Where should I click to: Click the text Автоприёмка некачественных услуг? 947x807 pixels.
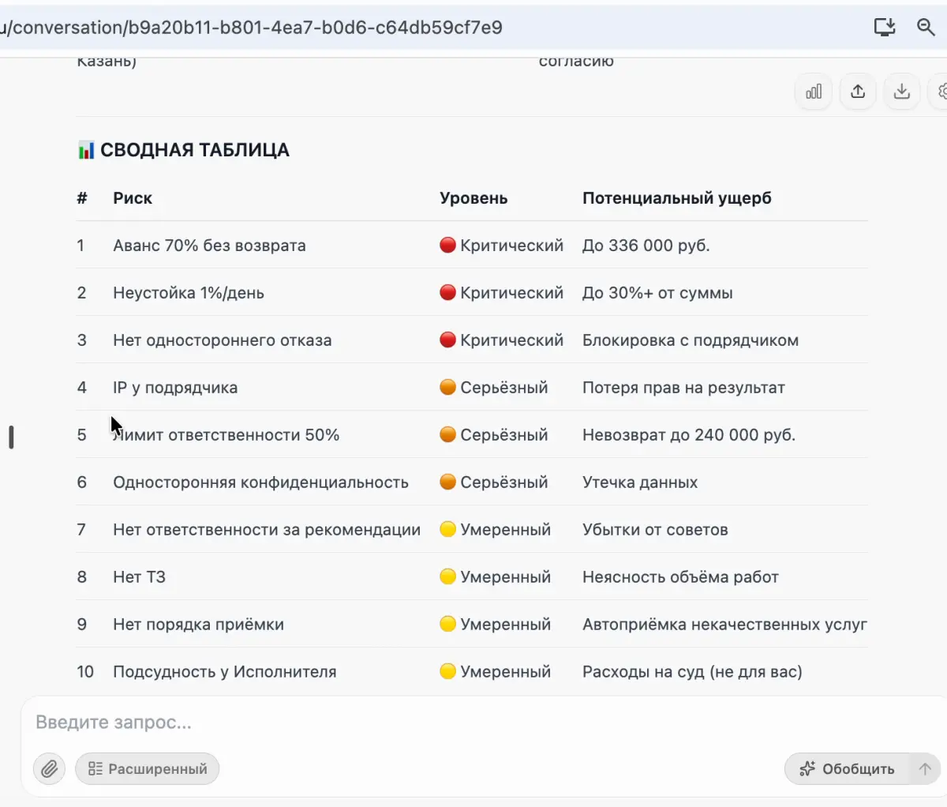(x=724, y=625)
